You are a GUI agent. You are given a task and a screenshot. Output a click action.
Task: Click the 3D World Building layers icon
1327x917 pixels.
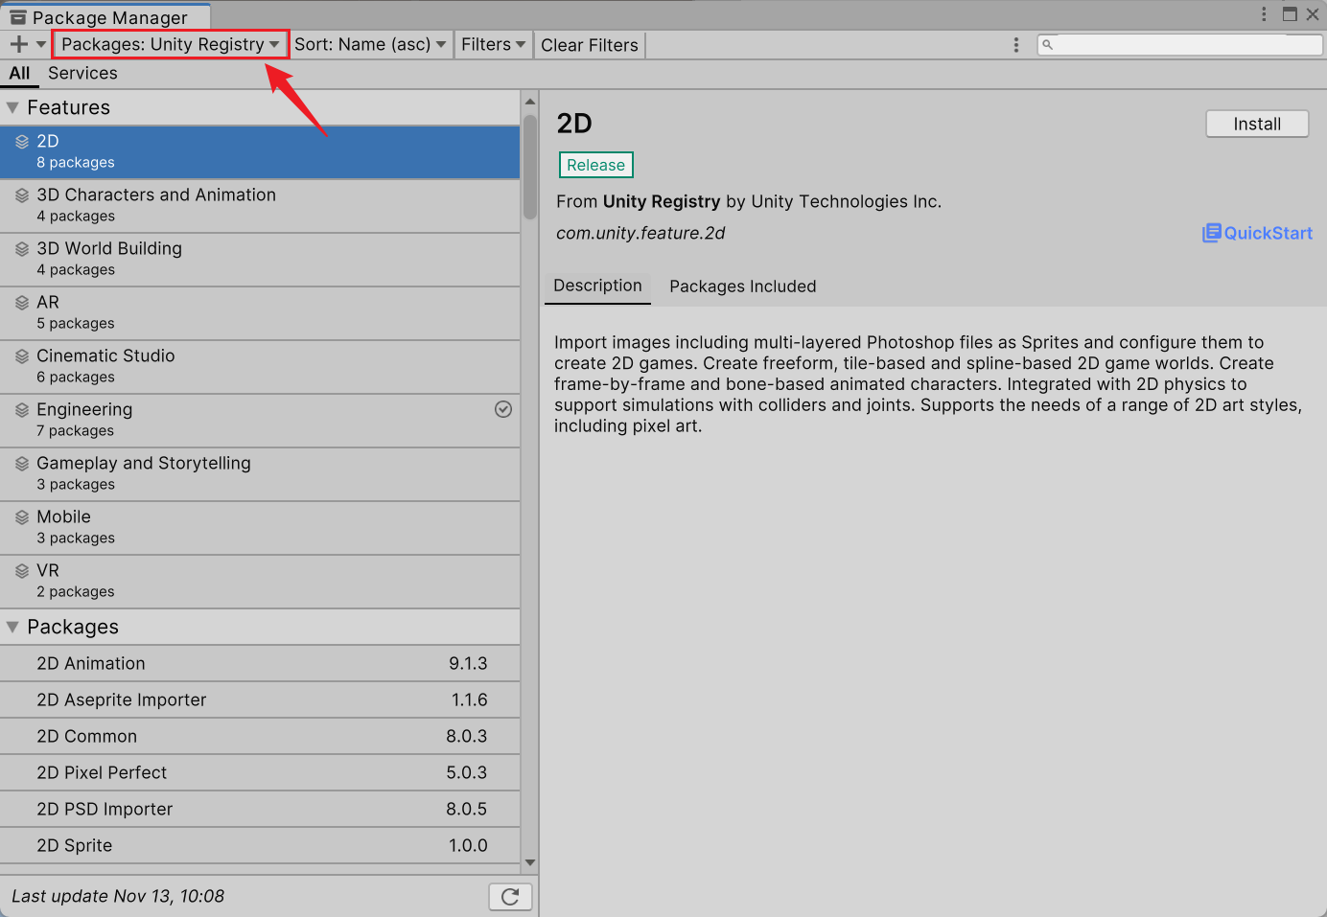pyautogui.click(x=22, y=249)
